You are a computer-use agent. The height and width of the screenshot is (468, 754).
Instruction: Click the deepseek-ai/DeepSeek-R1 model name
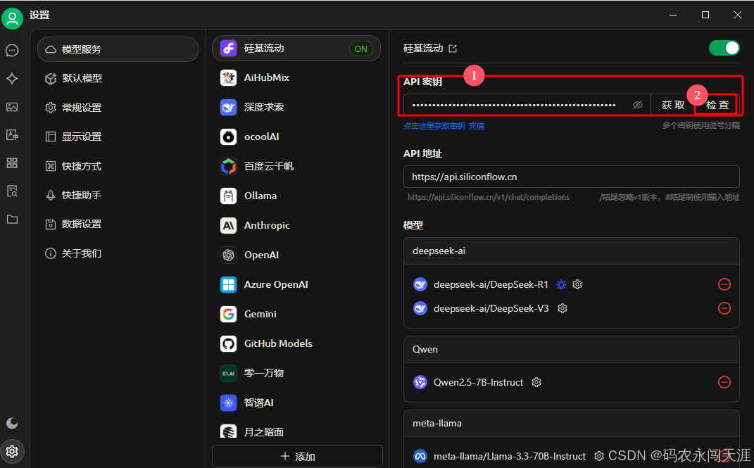(x=491, y=284)
